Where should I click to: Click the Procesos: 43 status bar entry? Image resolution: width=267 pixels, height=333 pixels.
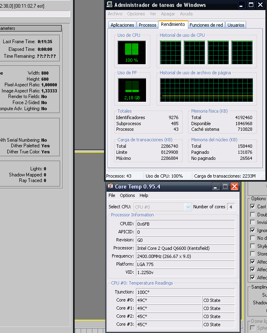click(119, 176)
